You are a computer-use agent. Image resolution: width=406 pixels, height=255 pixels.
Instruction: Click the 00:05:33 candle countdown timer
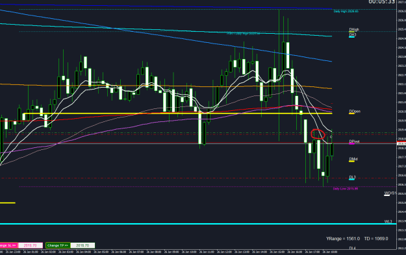coord(382,2)
